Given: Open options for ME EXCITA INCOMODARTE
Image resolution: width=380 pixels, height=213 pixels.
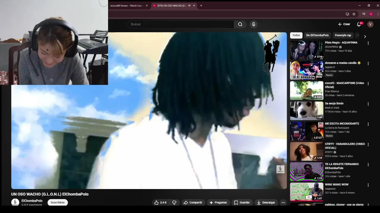Looking at the screenshot, I should point(368,124).
